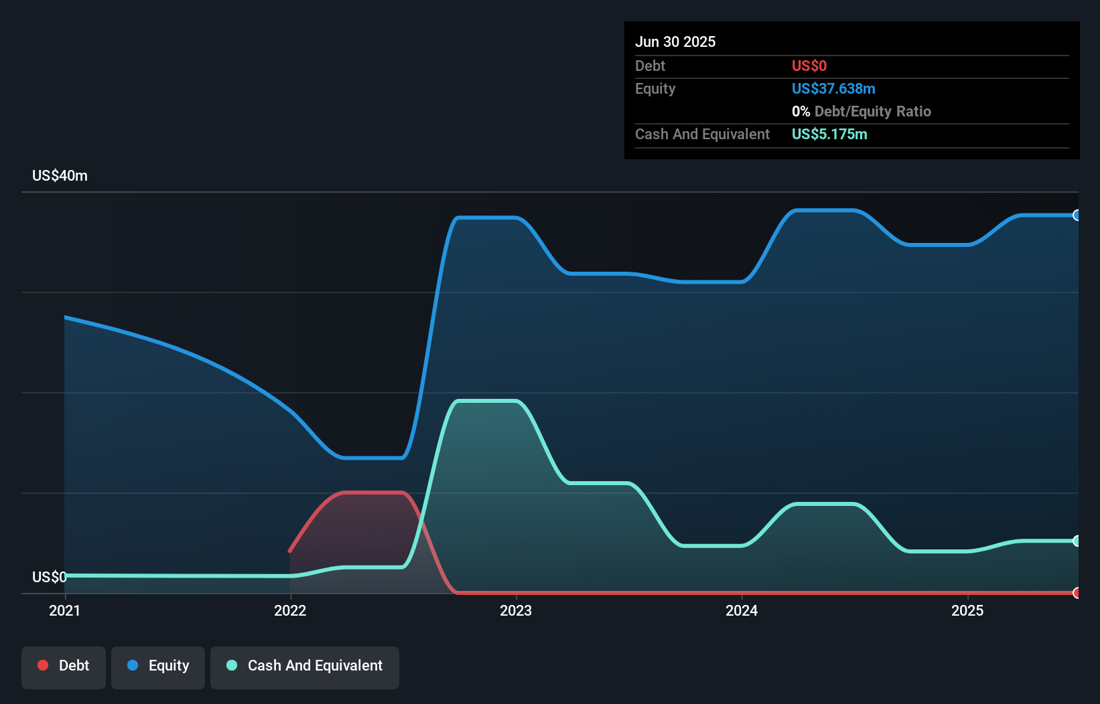Open the Debt row in tooltip
Screen dimensions: 1100x704
650,66
